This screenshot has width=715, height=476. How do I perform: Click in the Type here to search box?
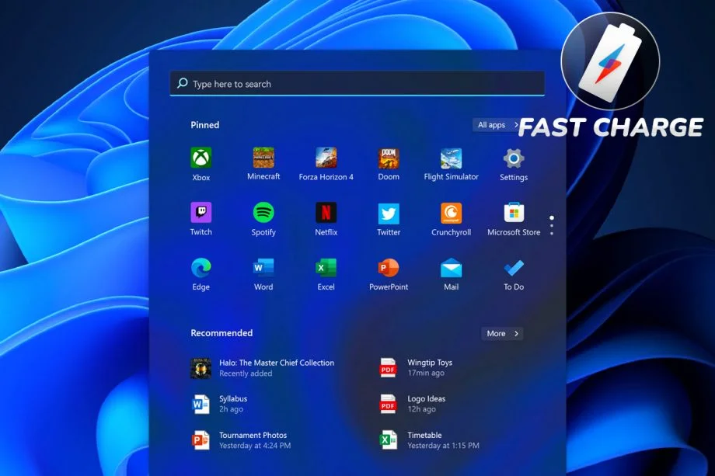tap(357, 83)
